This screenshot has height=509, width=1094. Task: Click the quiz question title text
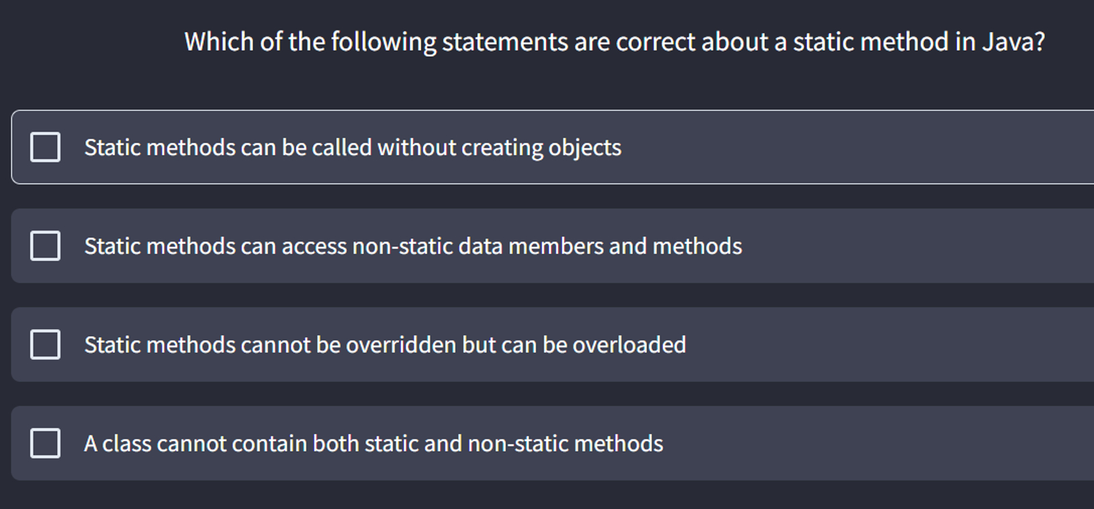tap(614, 41)
